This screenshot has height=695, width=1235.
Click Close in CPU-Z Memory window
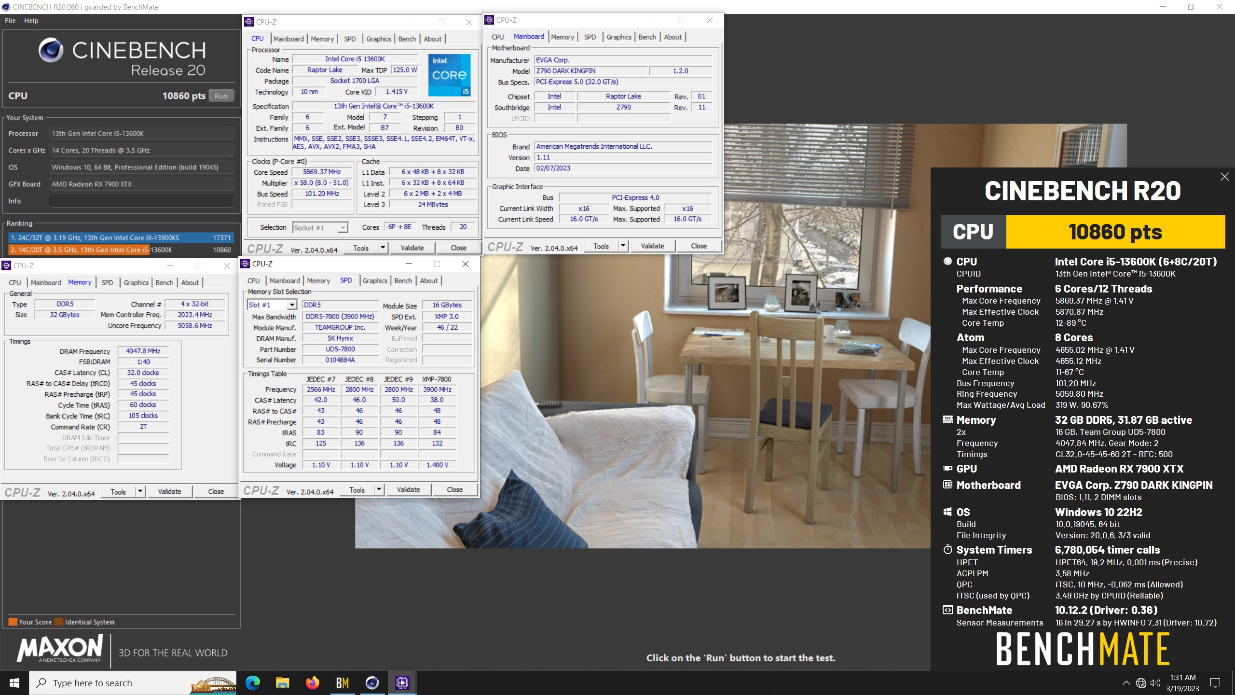[x=216, y=491]
